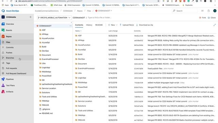Open the Files breadcrumb link

click(x=89, y=11)
